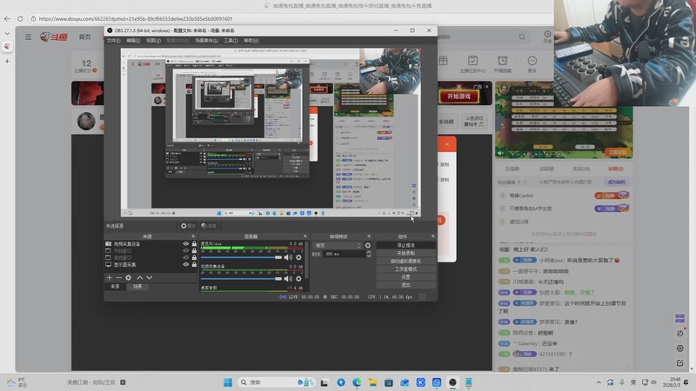696x391 pixels.
Task: Click 启动虚拟摄像机 button
Action: point(405,262)
